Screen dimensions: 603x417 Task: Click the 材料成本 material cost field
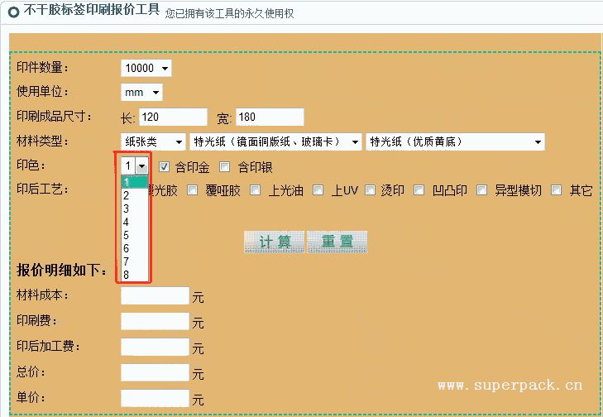click(155, 295)
